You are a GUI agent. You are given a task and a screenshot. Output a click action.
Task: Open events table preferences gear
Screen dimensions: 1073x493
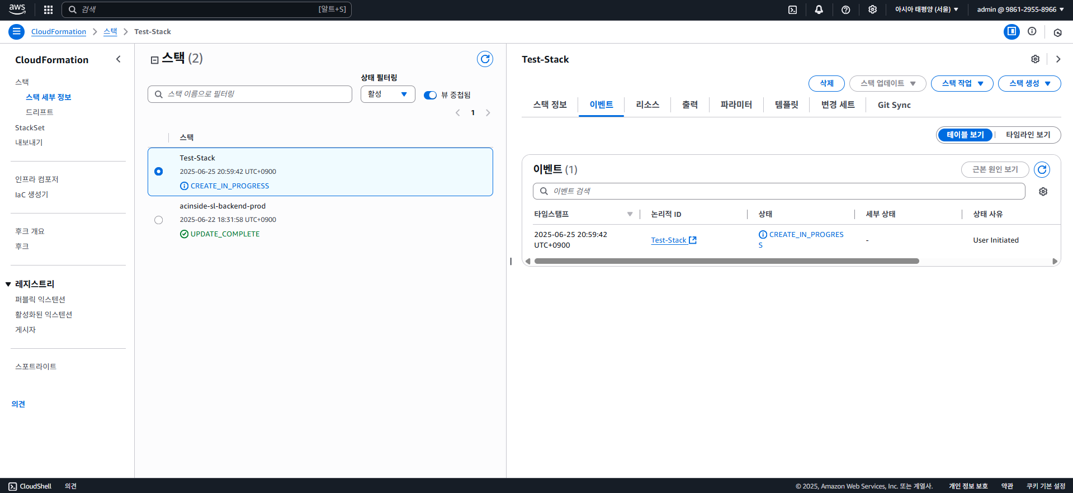[1043, 192]
